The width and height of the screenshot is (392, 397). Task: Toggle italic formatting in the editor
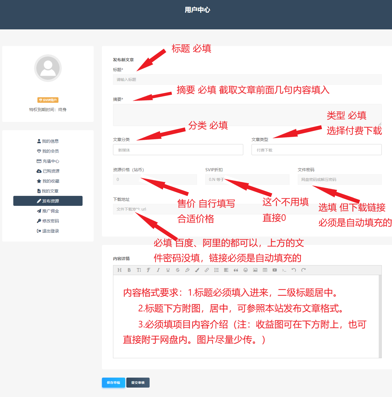pyautogui.click(x=158, y=270)
